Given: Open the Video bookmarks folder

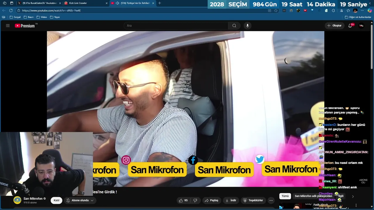Looking at the screenshot, I should pyautogui.click(x=42, y=17).
